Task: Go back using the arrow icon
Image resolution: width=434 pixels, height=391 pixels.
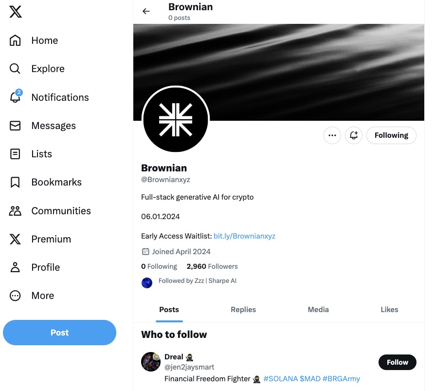Action: pos(146,11)
